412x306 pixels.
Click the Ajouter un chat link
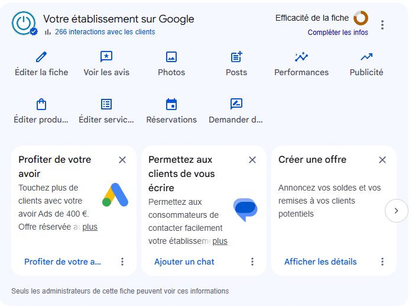tap(184, 262)
